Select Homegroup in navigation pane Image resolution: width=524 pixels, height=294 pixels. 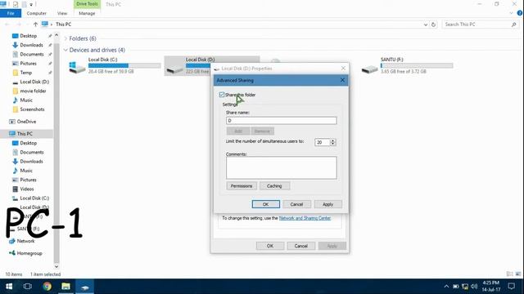click(x=29, y=253)
